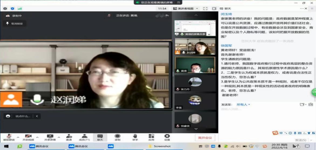The image size is (316, 150).
Task: Open the 邀请 invite icon
Action: pos(69,136)
